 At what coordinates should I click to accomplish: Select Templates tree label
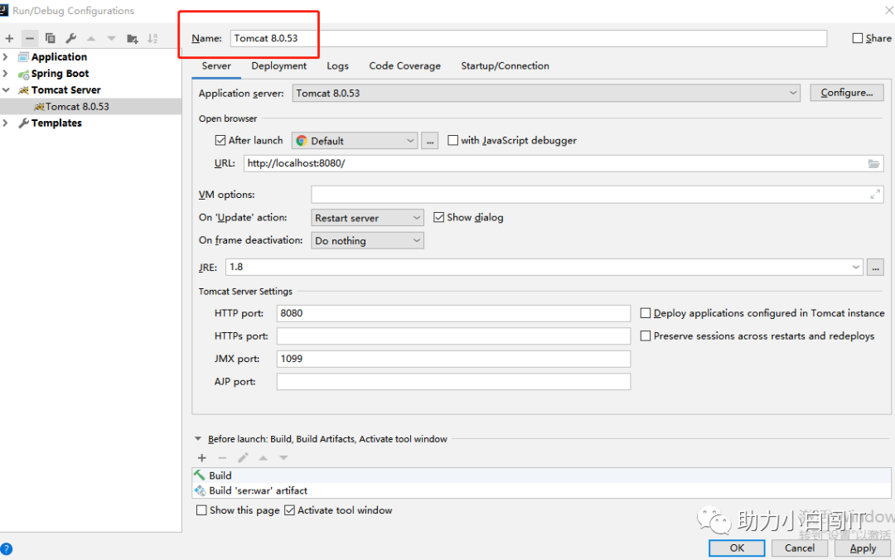(56, 123)
